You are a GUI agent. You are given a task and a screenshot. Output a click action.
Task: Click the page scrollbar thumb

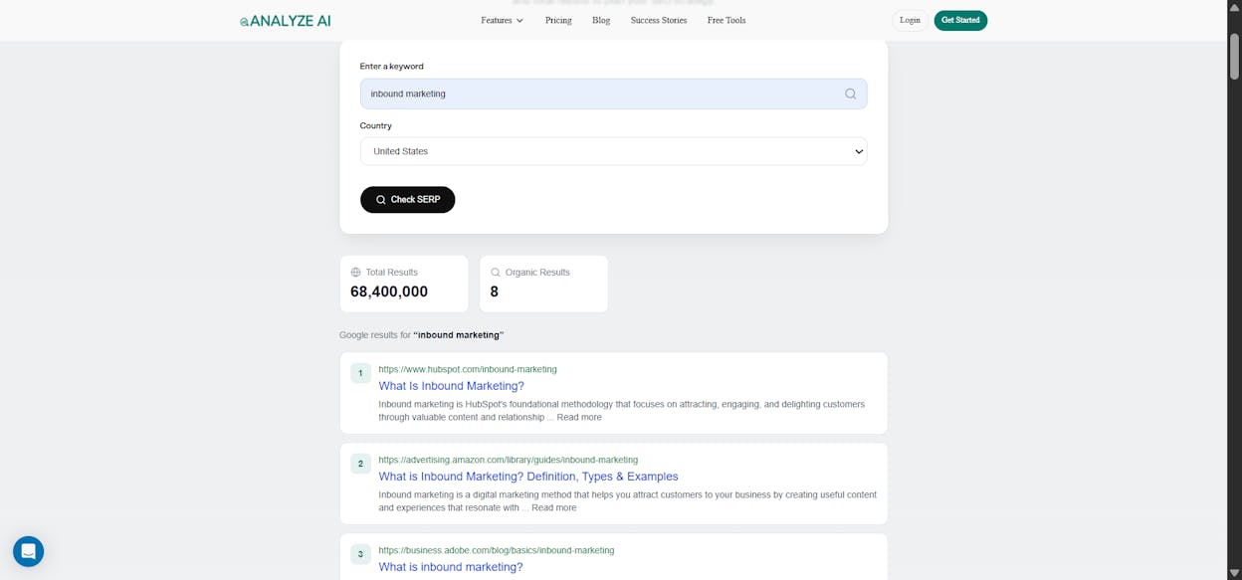pyautogui.click(x=1234, y=55)
